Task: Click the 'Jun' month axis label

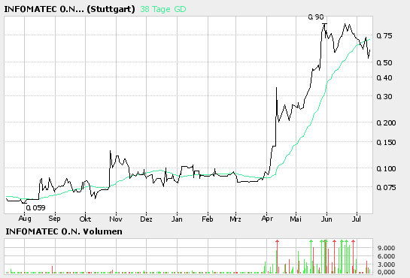Action: pyautogui.click(x=326, y=219)
